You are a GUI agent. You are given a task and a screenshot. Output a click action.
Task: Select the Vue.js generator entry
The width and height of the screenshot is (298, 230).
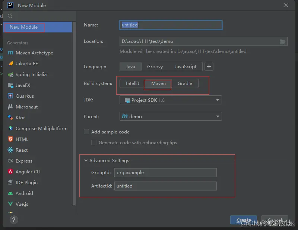coord(38,204)
